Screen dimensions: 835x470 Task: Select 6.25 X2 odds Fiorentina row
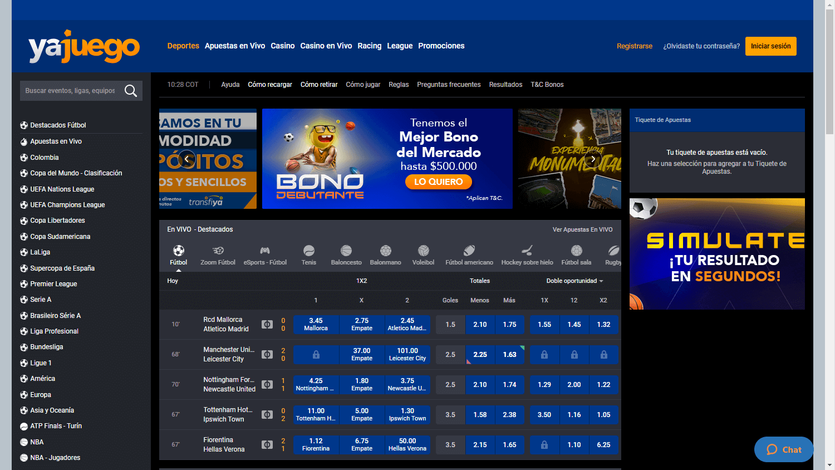coord(603,444)
